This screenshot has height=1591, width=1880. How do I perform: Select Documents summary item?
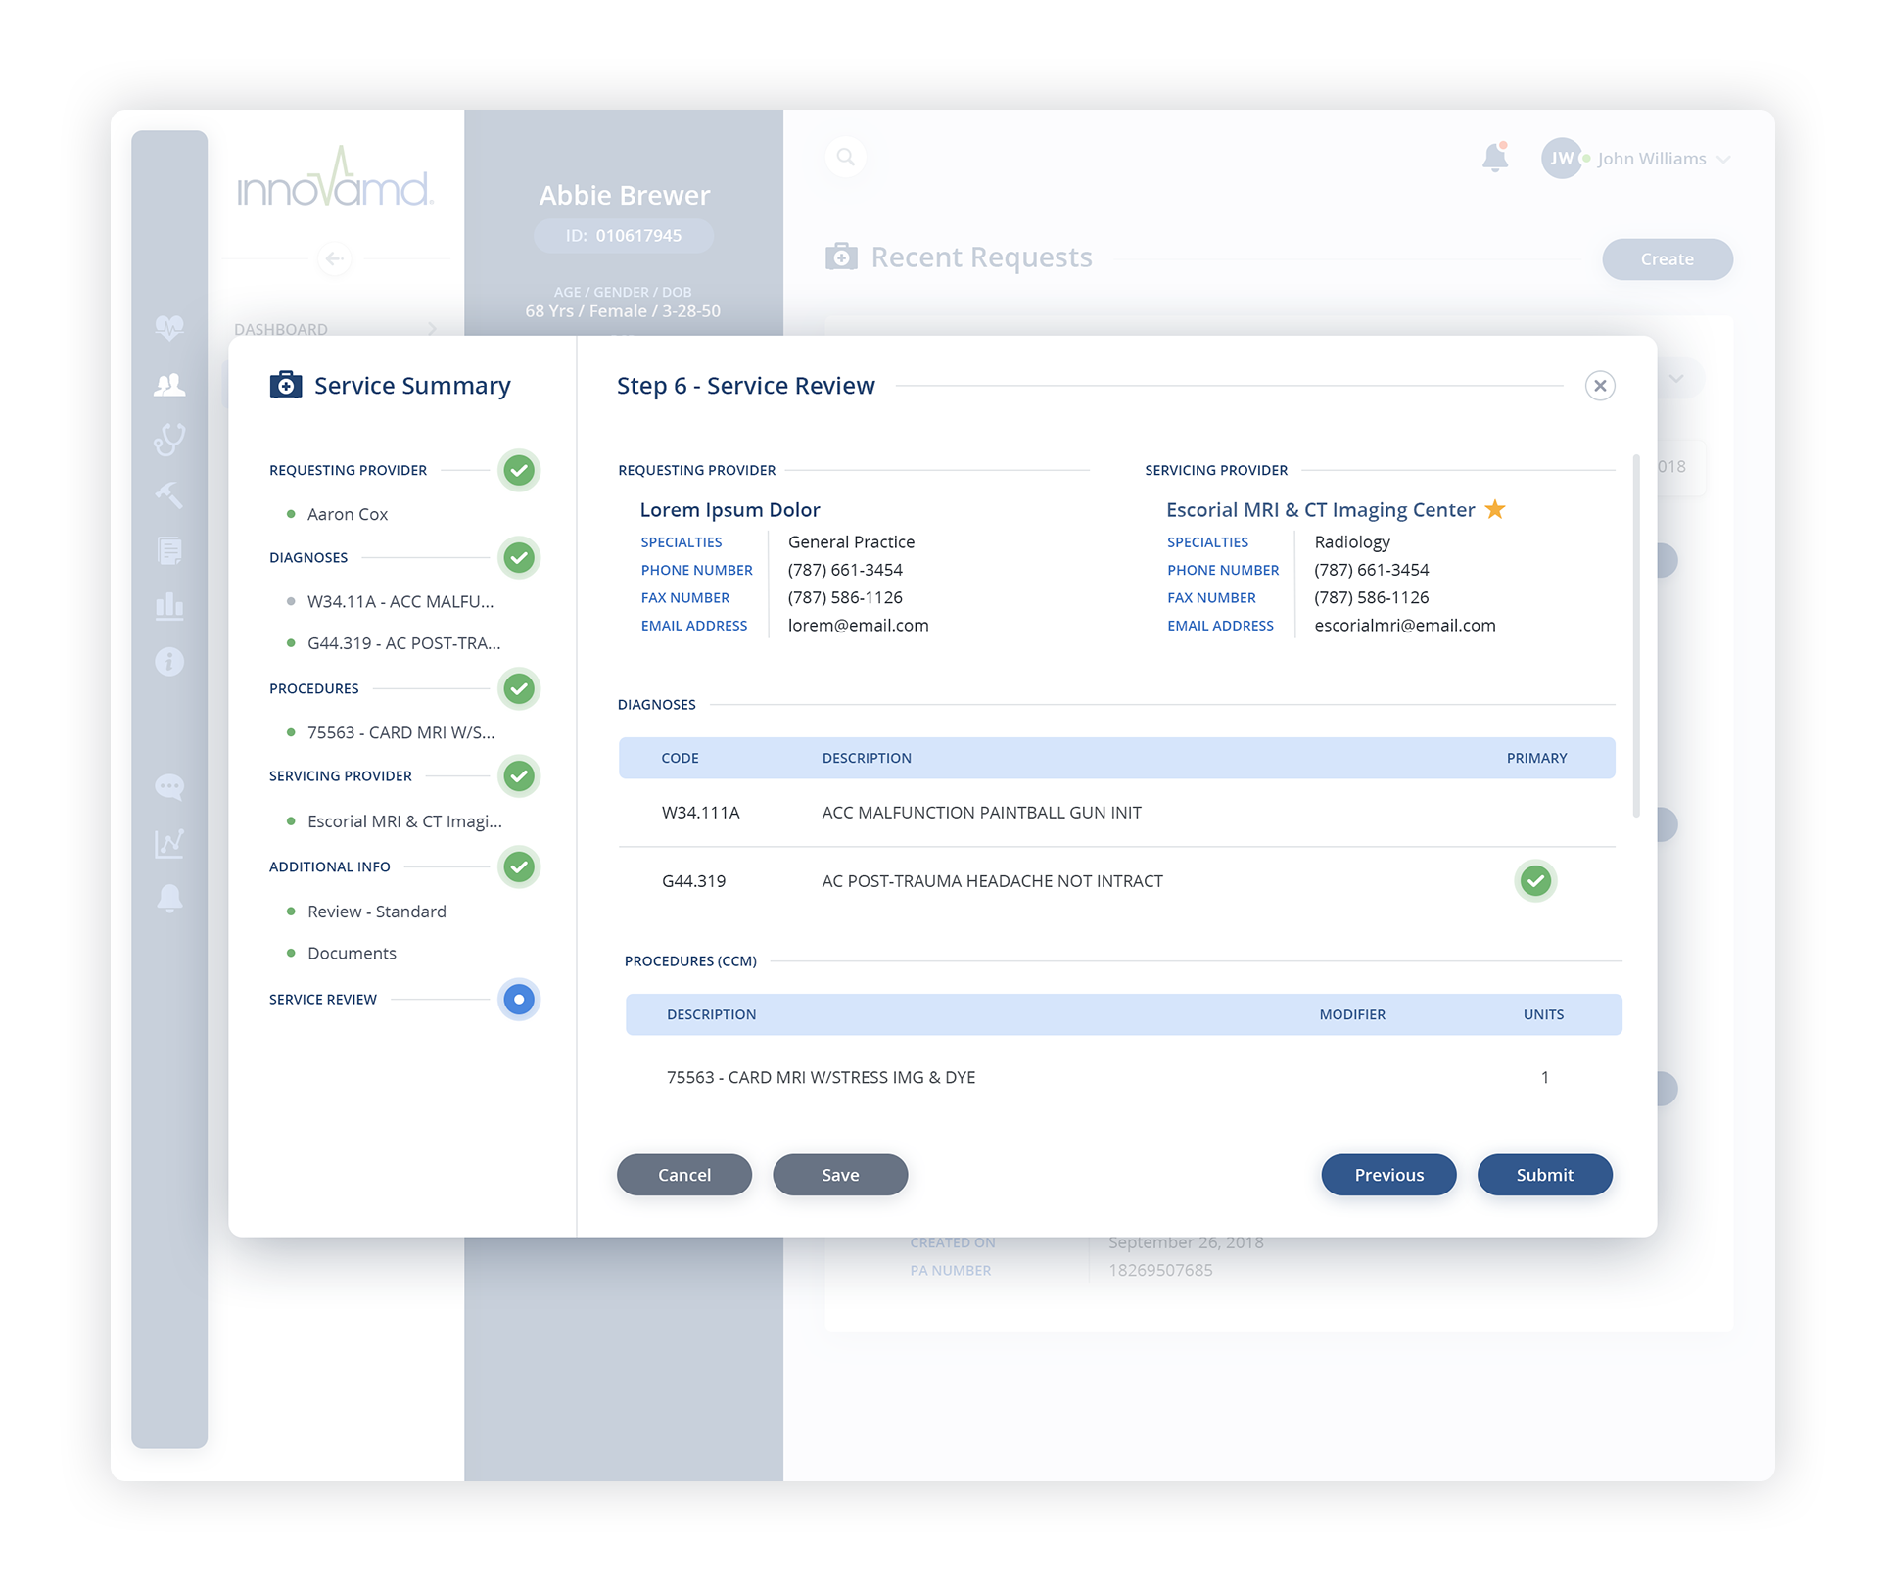click(352, 953)
